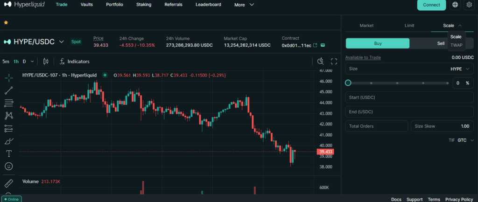
Task: Click the Connect wallet button
Action: [431, 5]
